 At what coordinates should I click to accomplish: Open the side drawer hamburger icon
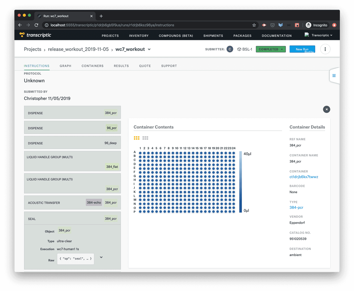click(334, 75)
